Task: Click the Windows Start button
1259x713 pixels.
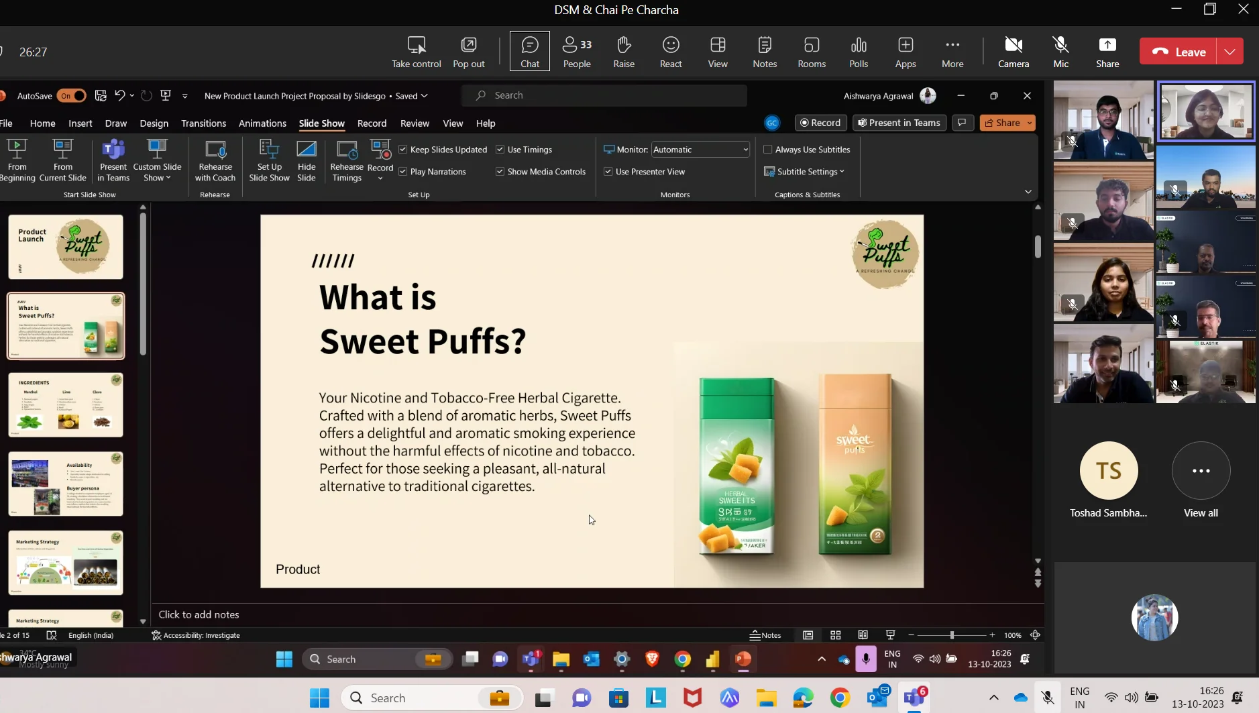Action: pos(319,698)
